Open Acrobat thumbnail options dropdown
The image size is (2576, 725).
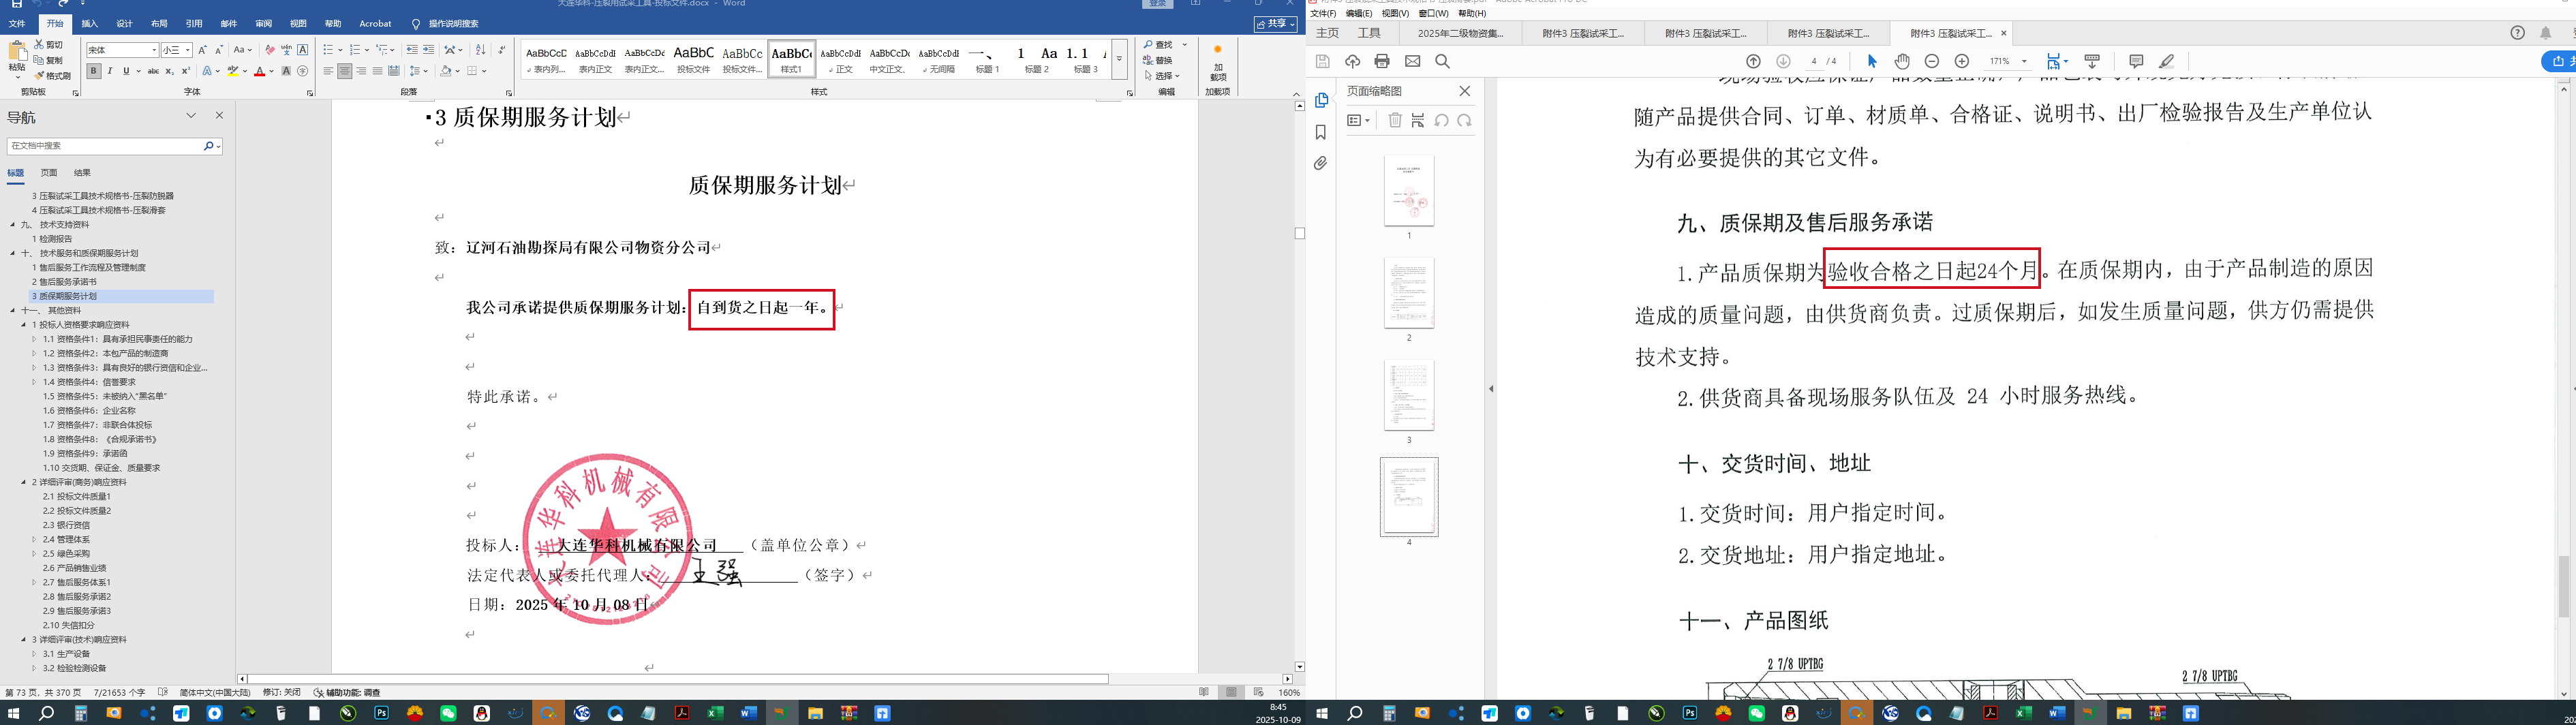click(1358, 120)
